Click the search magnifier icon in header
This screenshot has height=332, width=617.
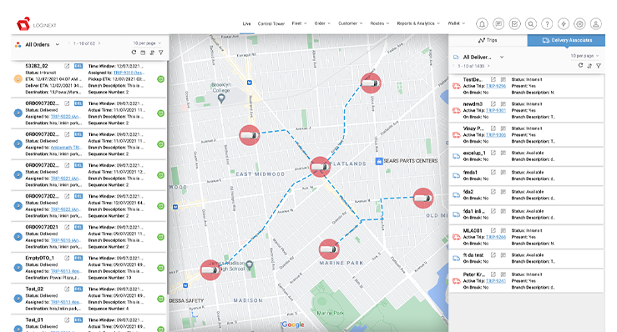[531, 24]
